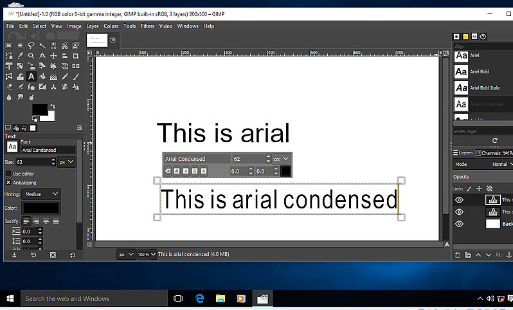Select the Clone stamp tool
The image size is (513, 310).
(x=53, y=87)
